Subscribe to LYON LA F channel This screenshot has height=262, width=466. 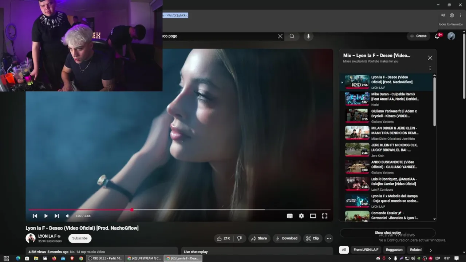click(x=80, y=238)
